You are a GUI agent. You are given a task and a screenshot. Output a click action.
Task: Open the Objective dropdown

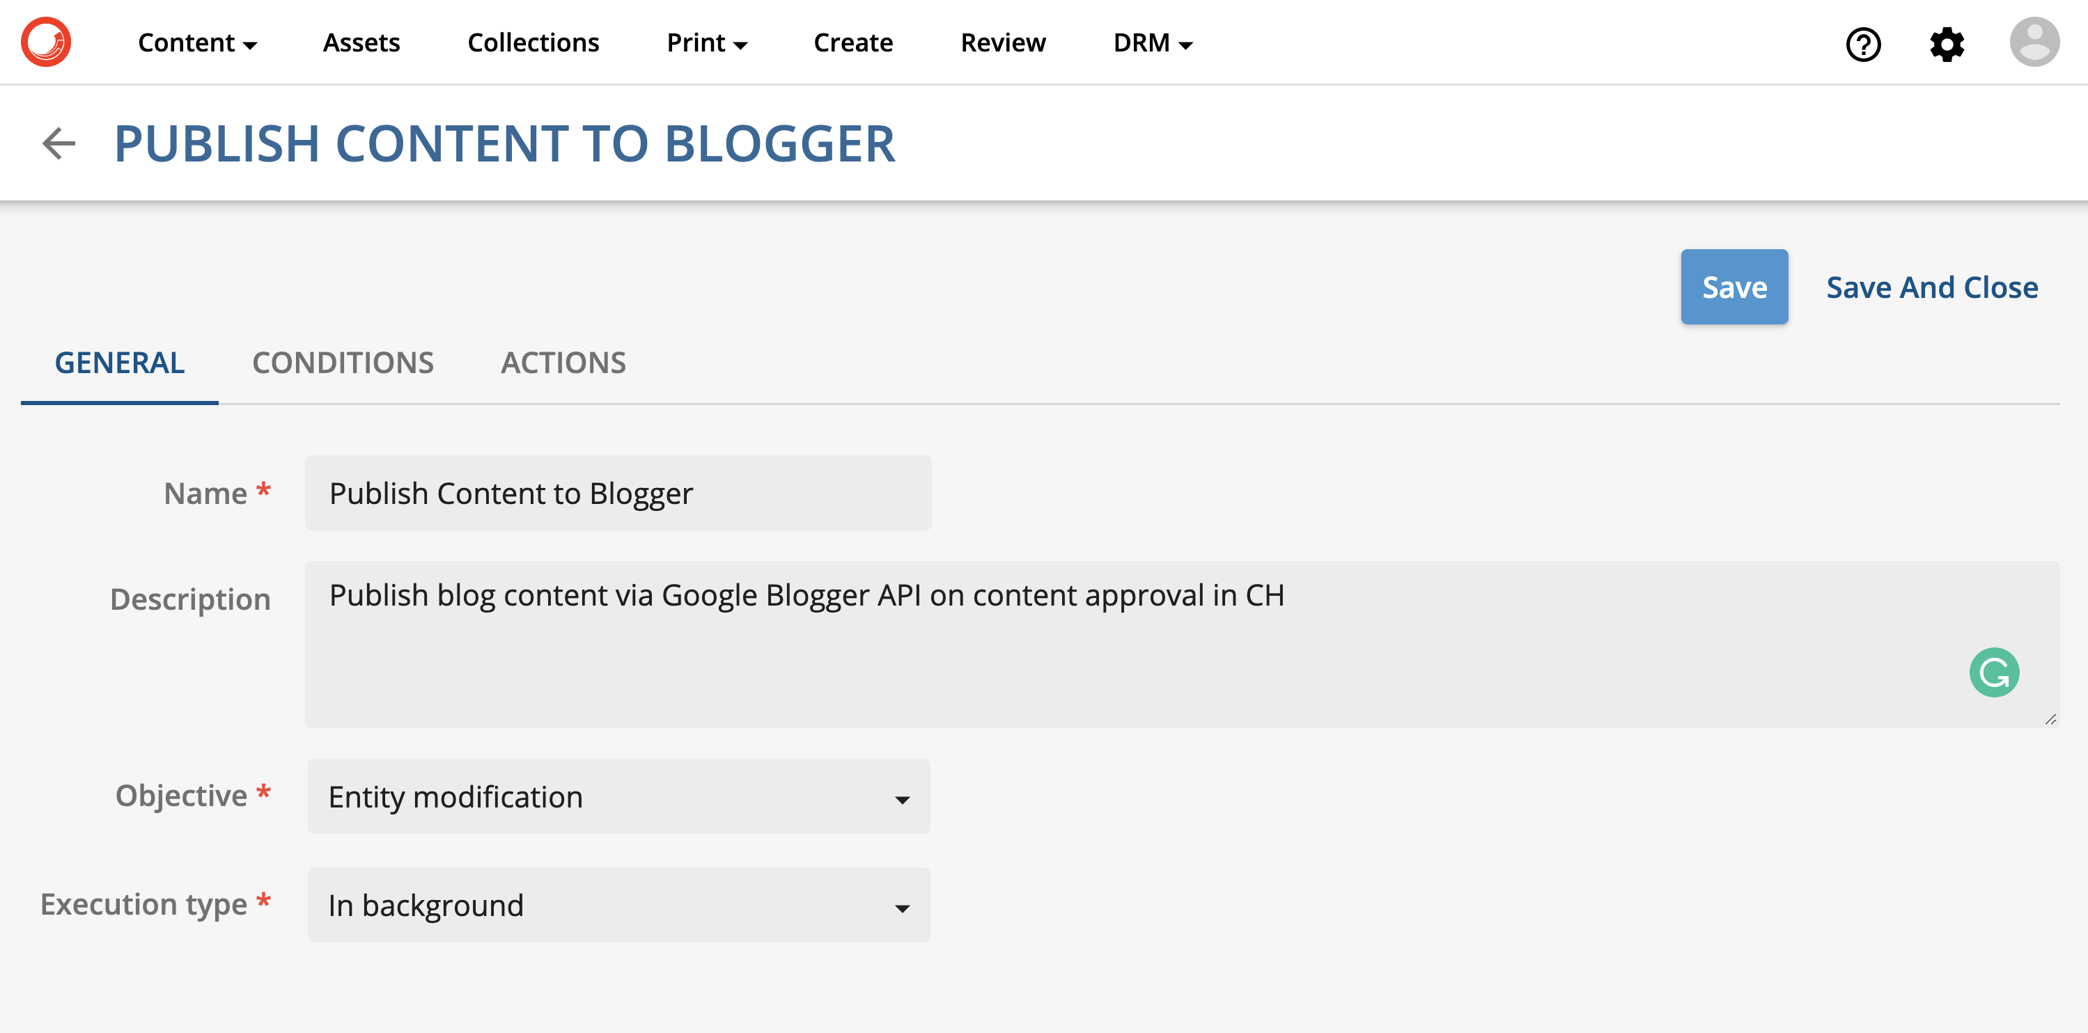[x=618, y=796]
